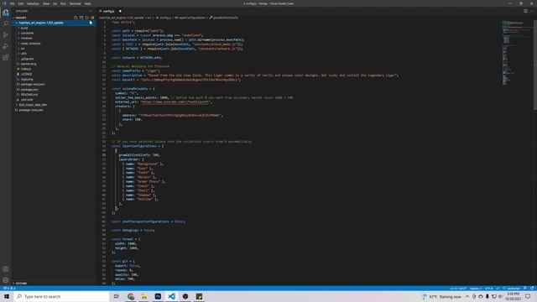Open the Help menu
This screenshot has width=537, height=302.
(87, 3)
